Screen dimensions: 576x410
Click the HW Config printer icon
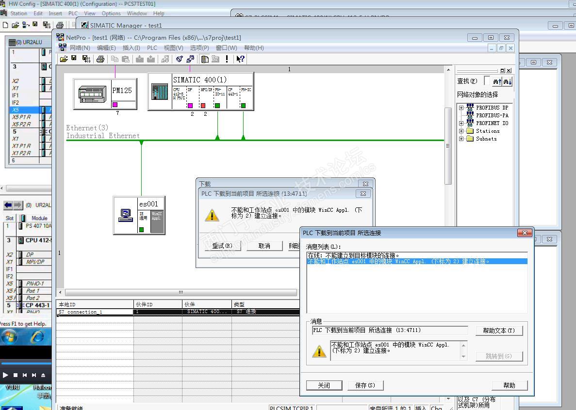click(x=60, y=25)
